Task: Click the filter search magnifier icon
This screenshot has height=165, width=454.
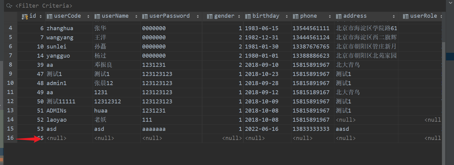Action: (x=9, y=6)
